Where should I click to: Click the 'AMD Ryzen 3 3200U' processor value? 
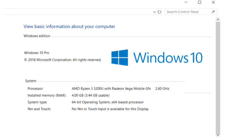coord(111,88)
